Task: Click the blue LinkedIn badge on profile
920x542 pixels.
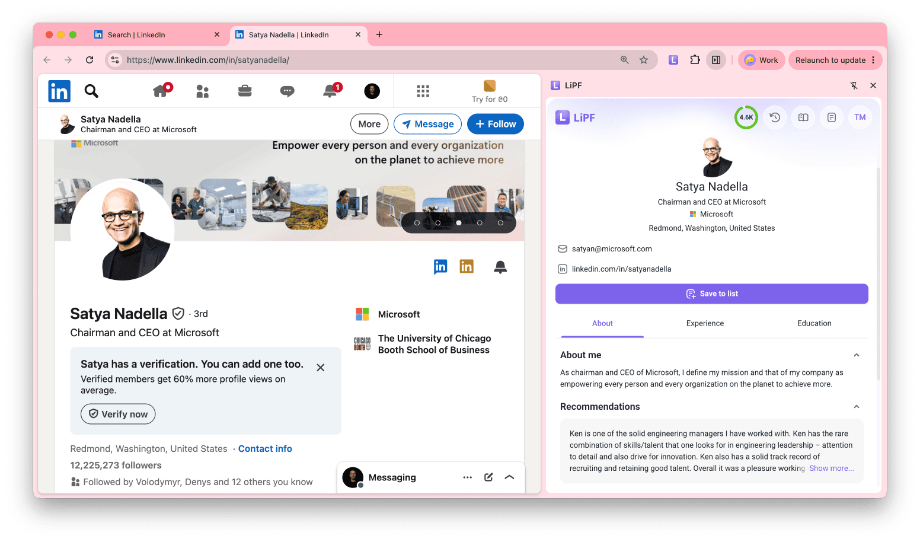Action: (440, 267)
